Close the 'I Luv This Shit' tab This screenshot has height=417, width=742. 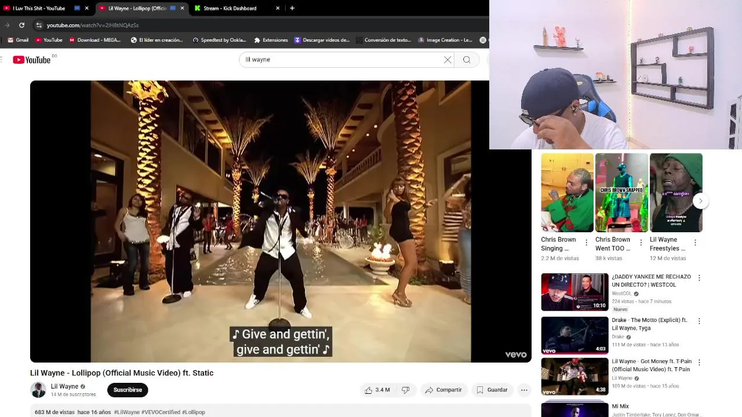pos(87,8)
